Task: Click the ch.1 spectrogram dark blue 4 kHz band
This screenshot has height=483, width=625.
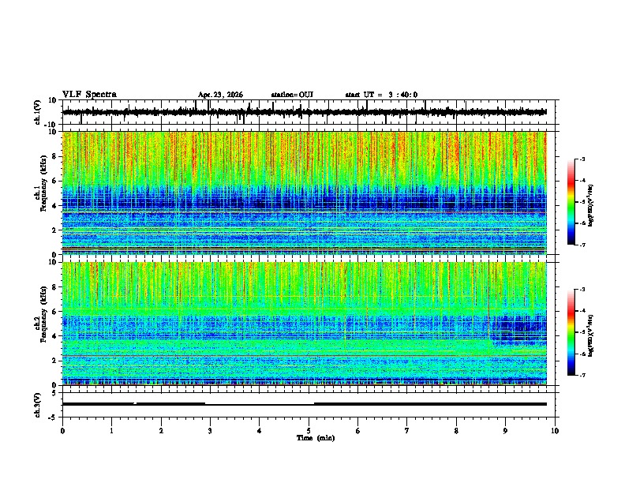Action: click(305, 203)
